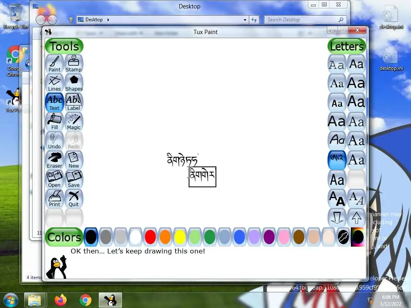The height and width of the screenshot is (308, 411).
Task: Open the Windows Start menu
Action: 10,300
